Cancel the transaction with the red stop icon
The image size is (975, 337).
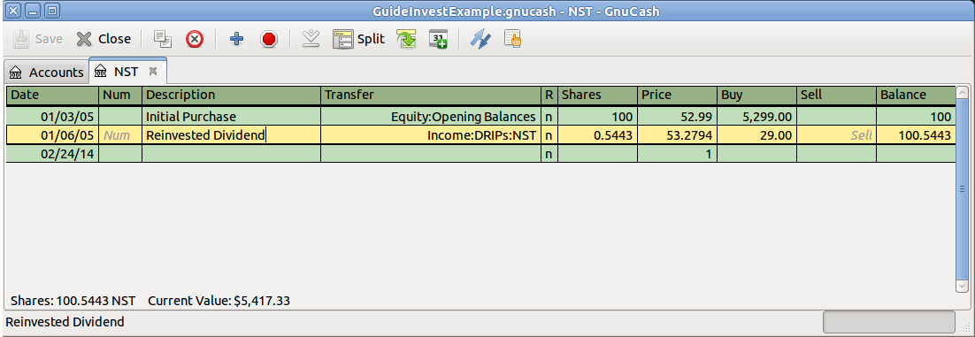pos(269,39)
